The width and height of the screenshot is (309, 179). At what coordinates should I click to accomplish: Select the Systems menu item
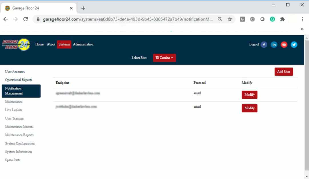coord(64,44)
